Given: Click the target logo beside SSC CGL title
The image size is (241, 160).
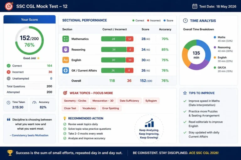Looking at the screenshot, I should coord(9,6).
